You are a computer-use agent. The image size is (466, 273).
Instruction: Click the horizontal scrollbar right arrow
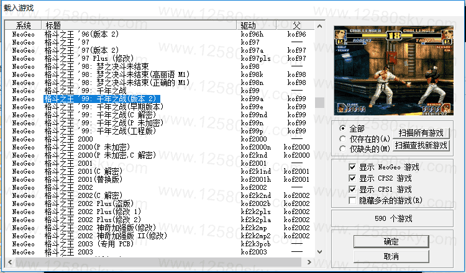pyautogui.click(x=309, y=262)
